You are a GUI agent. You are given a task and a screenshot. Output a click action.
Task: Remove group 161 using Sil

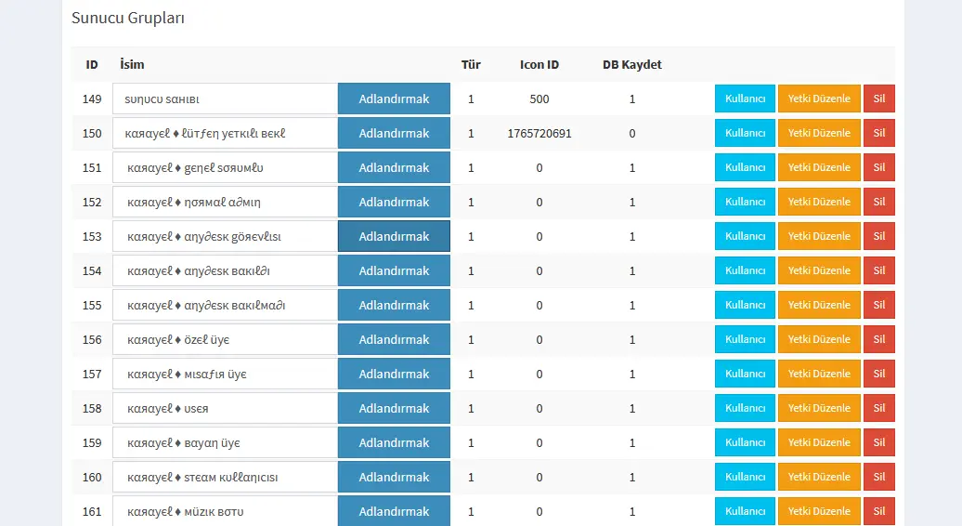pyautogui.click(x=878, y=511)
